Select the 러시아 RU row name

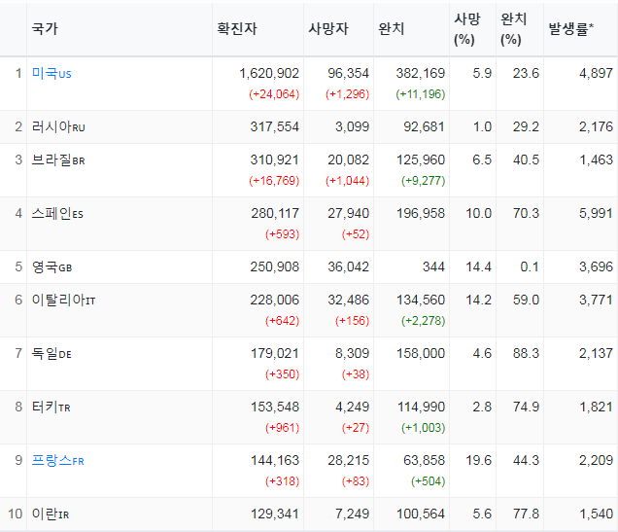pyautogui.click(x=58, y=127)
